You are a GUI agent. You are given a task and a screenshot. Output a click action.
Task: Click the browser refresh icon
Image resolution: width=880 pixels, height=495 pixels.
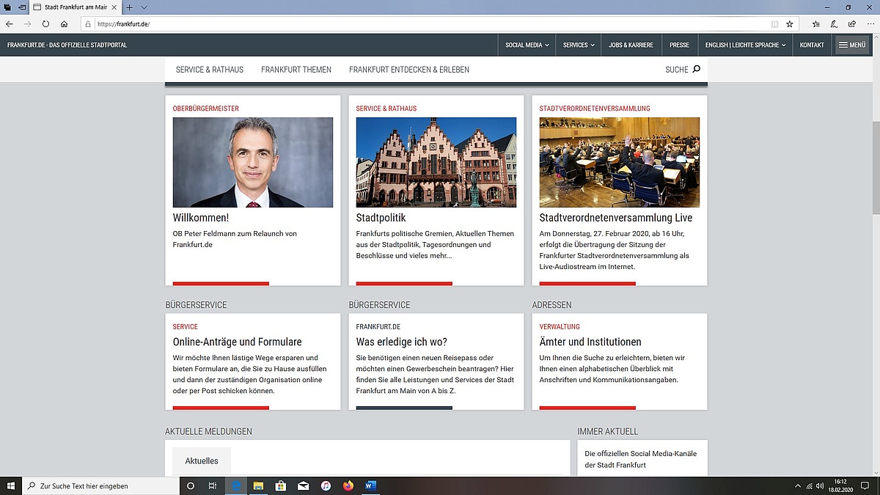[45, 23]
